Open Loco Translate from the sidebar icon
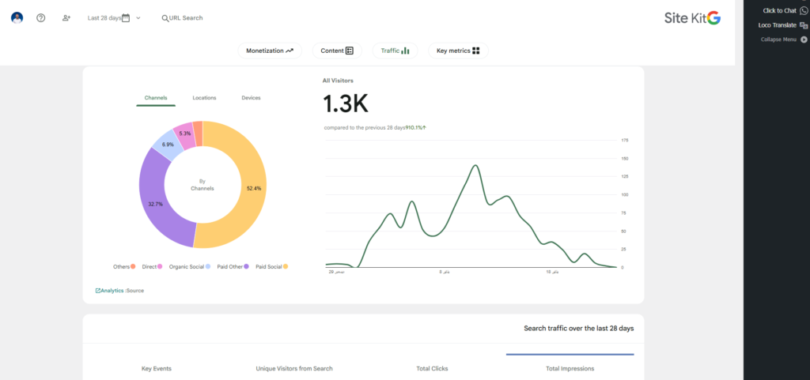Viewport: 810px width, 380px height. (804, 25)
